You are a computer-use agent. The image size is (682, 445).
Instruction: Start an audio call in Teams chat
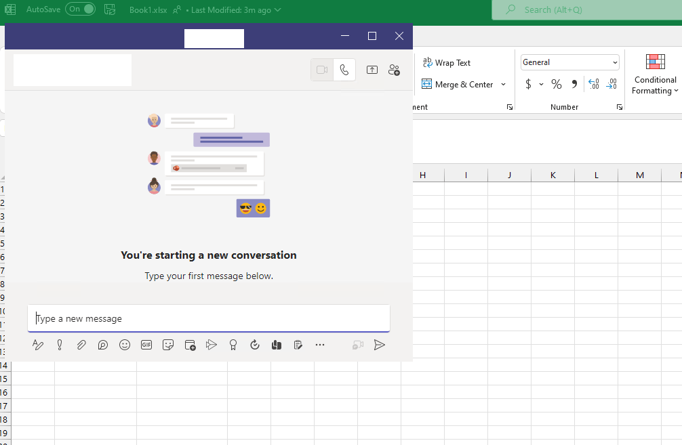click(344, 70)
